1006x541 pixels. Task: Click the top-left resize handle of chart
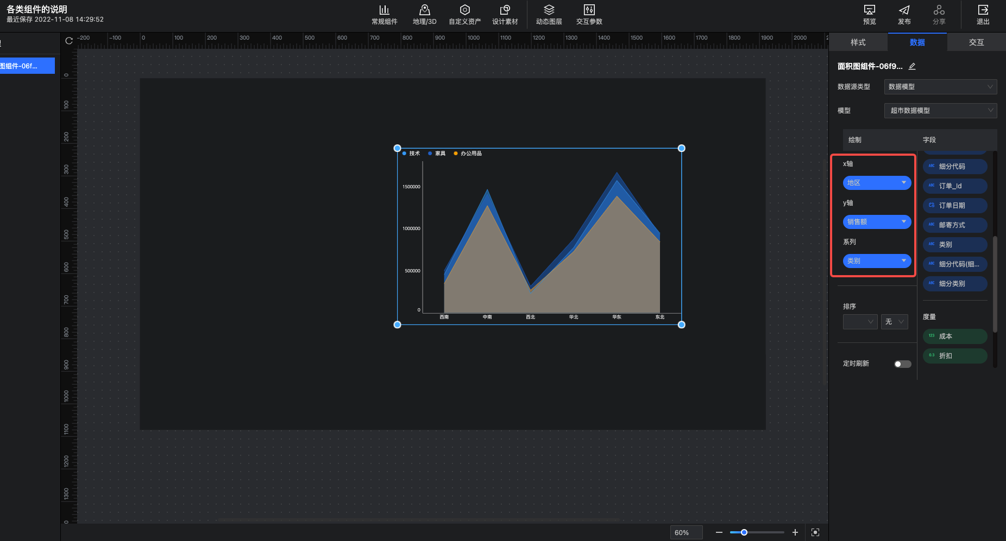pos(397,148)
